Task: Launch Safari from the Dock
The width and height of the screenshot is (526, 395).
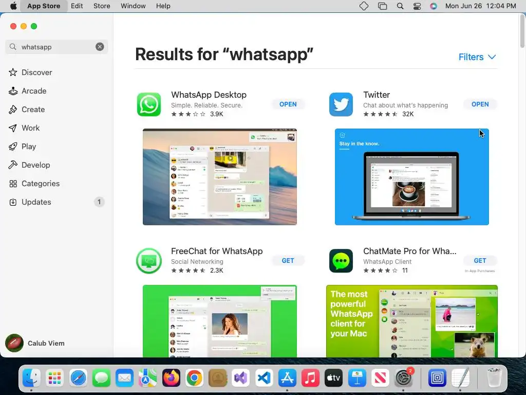Action: click(78, 378)
